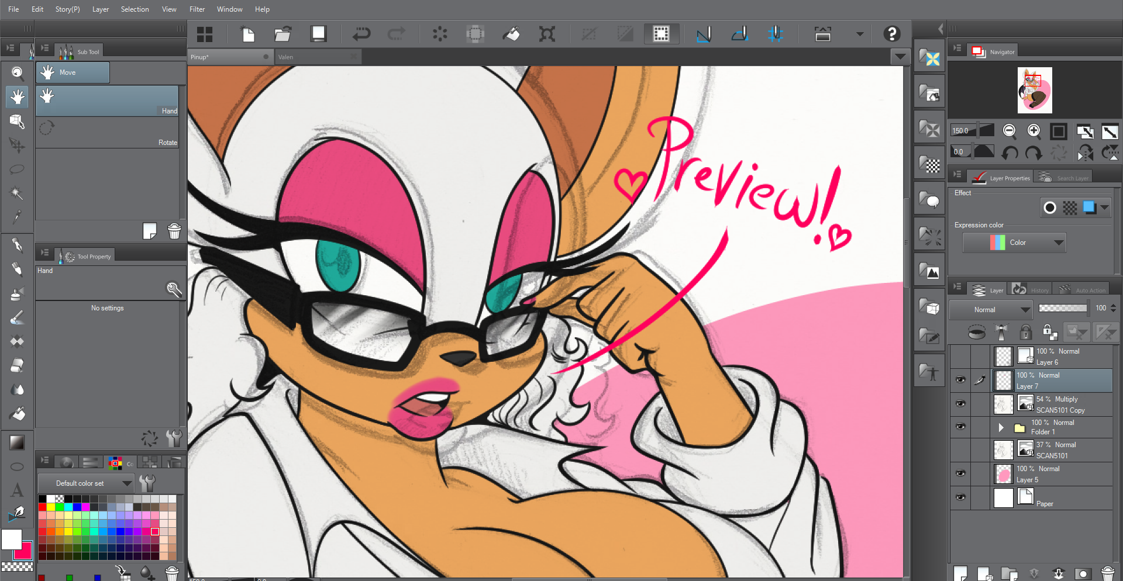Click the Snap to Grid icon
1123x581 pixels.
(775, 34)
